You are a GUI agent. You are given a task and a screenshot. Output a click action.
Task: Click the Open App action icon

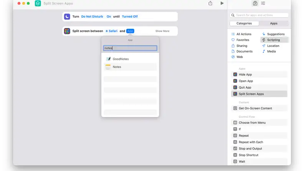point(235,81)
